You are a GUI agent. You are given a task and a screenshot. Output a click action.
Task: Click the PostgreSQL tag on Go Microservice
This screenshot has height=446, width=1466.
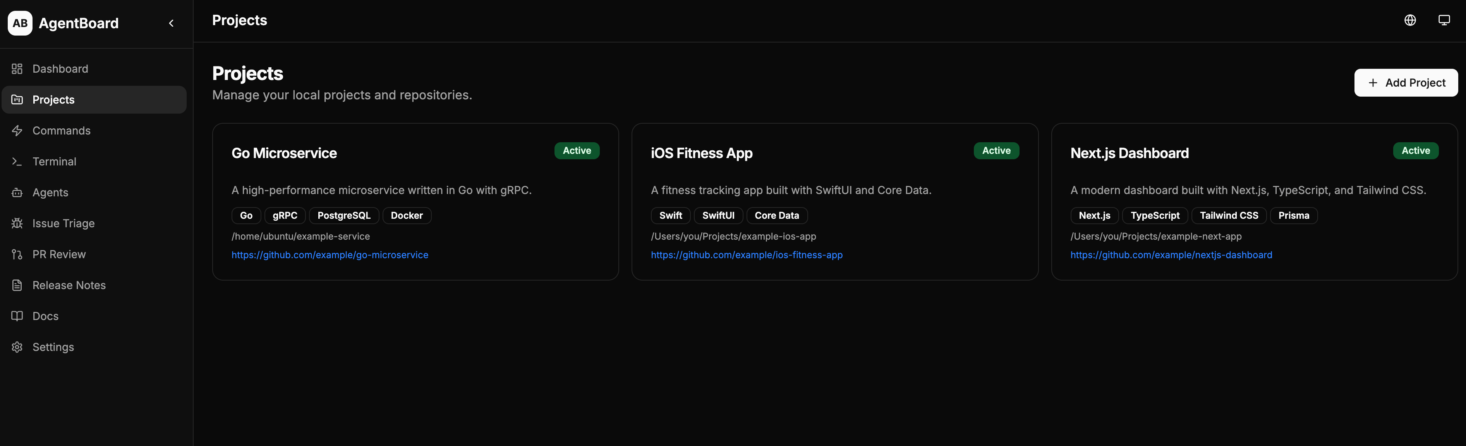pyautogui.click(x=344, y=216)
